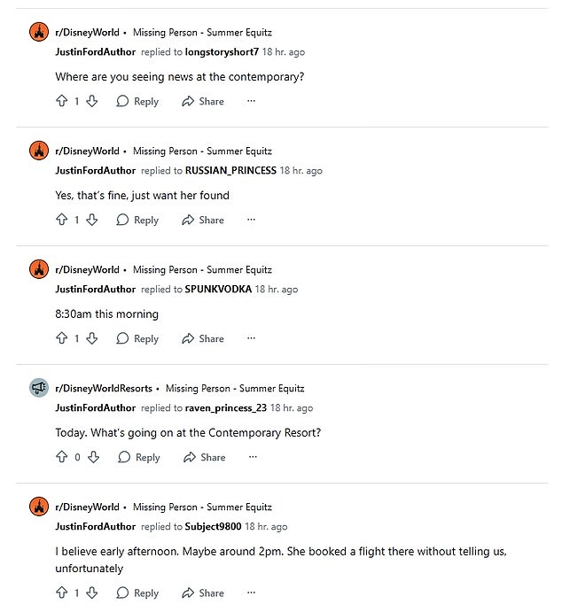Upvote the '8:30am this morning' comment
Image resolution: width=562 pixels, height=612 pixels.
[x=61, y=338]
